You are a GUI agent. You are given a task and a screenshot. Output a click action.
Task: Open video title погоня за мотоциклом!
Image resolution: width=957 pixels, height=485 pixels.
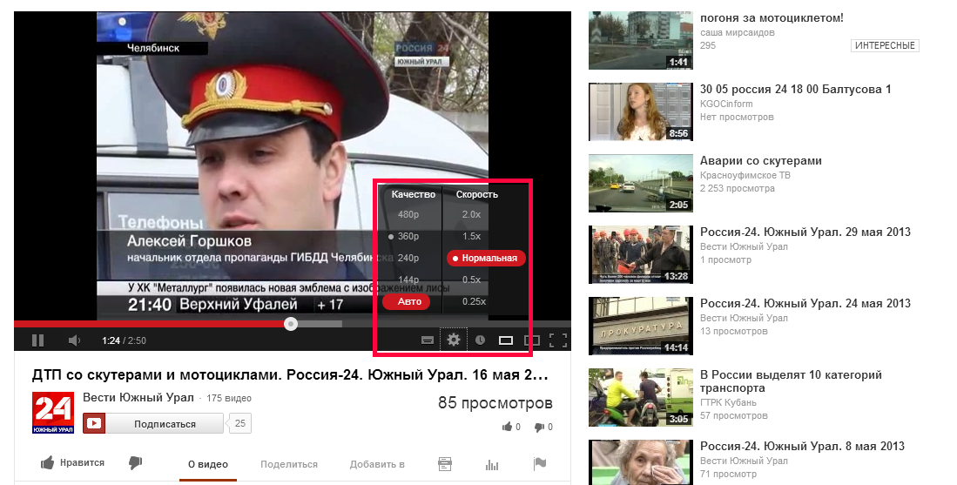pos(772,17)
